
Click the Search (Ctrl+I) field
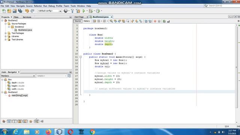(x=222, y=6)
